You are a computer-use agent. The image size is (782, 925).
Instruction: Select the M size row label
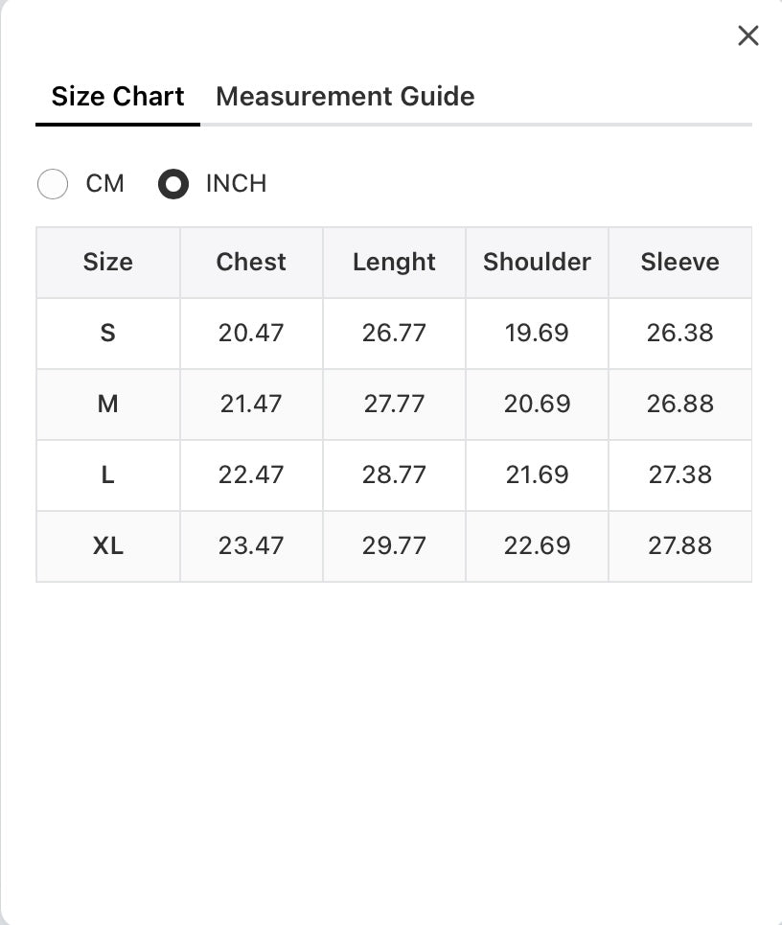(108, 405)
